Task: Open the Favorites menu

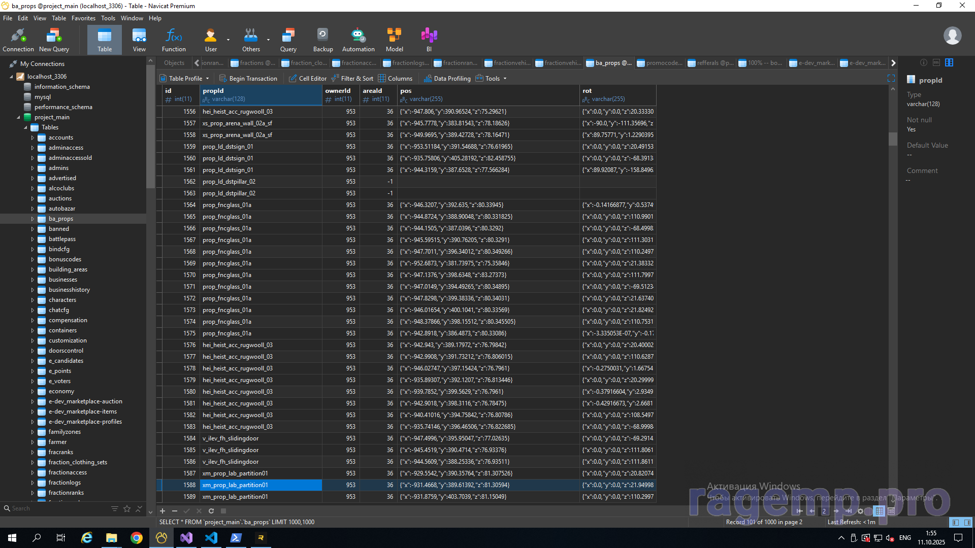Action: pyautogui.click(x=83, y=18)
